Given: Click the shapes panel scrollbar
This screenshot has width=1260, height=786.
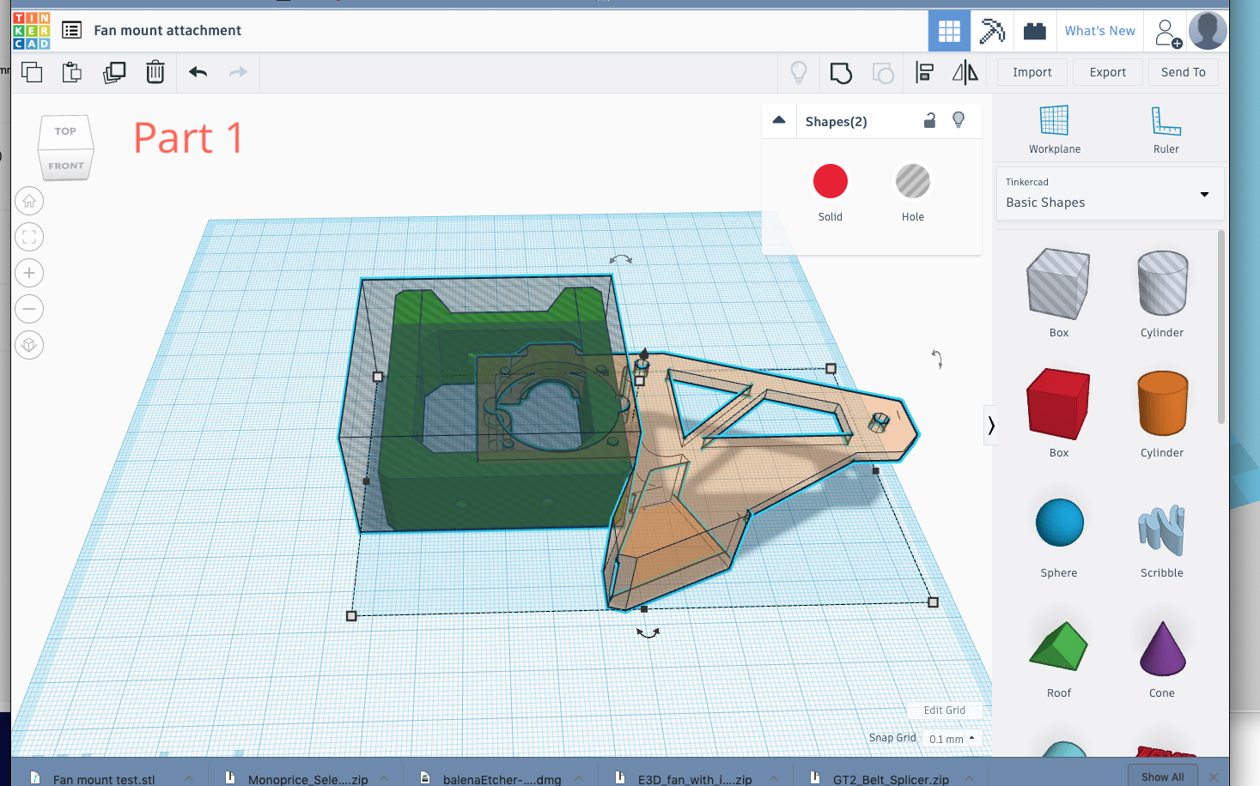Looking at the screenshot, I should (1221, 327).
